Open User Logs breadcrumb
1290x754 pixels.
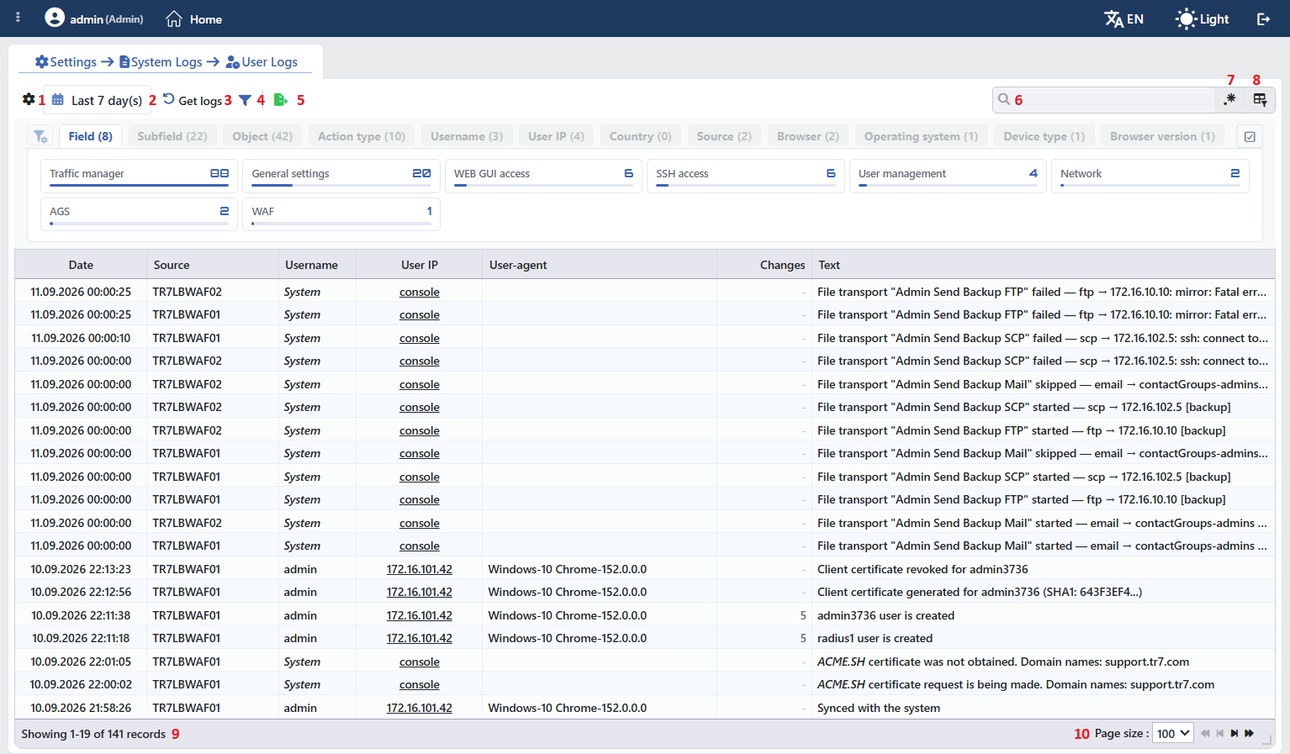(262, 61)
